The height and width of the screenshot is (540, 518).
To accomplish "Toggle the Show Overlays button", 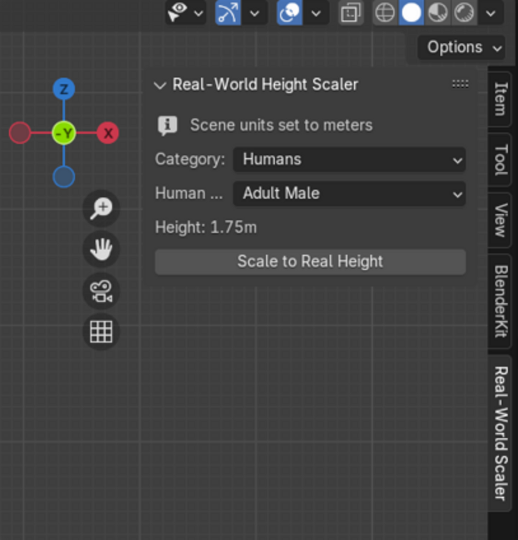I will coord(290,12).
